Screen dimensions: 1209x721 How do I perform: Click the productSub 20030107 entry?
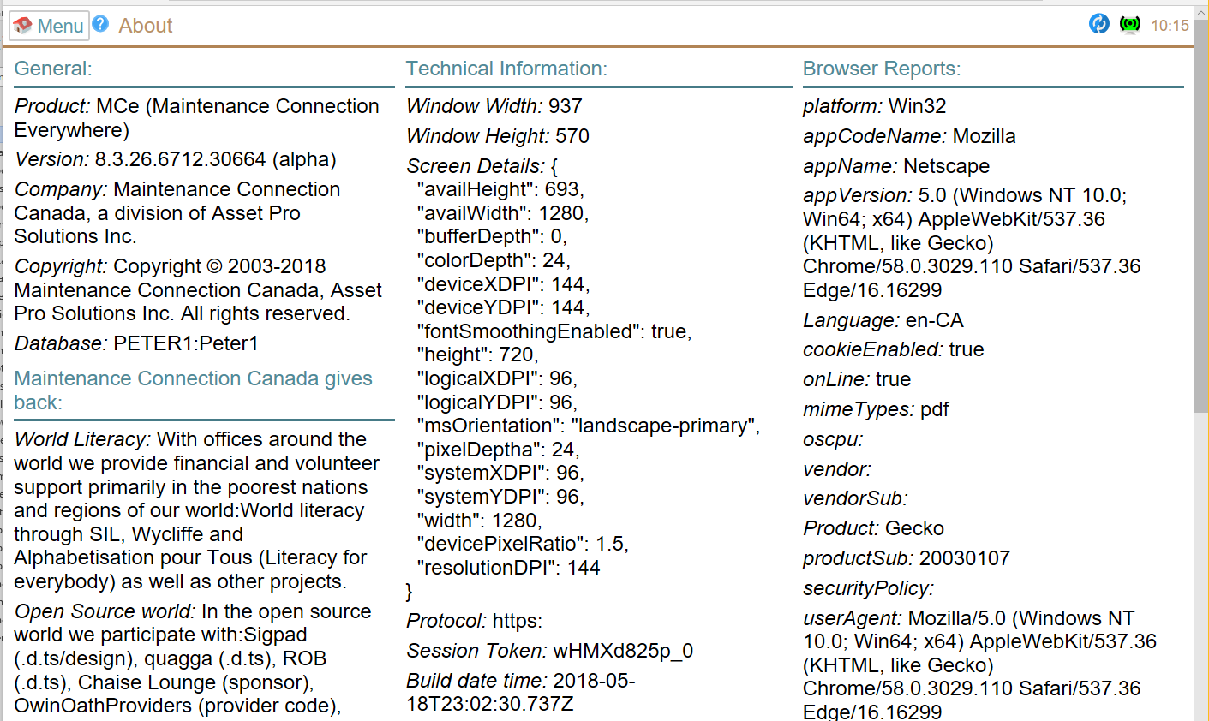907,558
